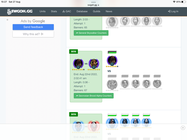Click fourth greyed Geonosian defender portrait
187x140 pixels.
click(146, 84)
